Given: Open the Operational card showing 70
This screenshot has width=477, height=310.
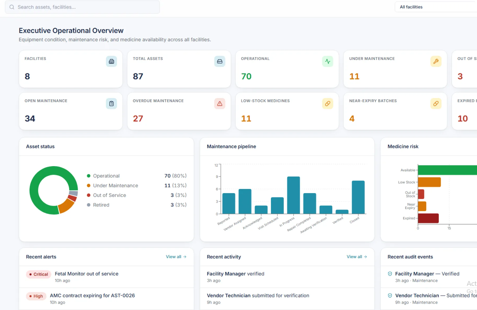Looking at the screenshot, I should [287, 69].
